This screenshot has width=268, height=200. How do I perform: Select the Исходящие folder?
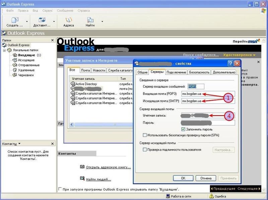(26, 60)
